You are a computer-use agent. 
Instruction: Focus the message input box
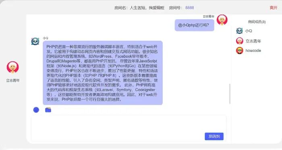click(x=129, y=128)
